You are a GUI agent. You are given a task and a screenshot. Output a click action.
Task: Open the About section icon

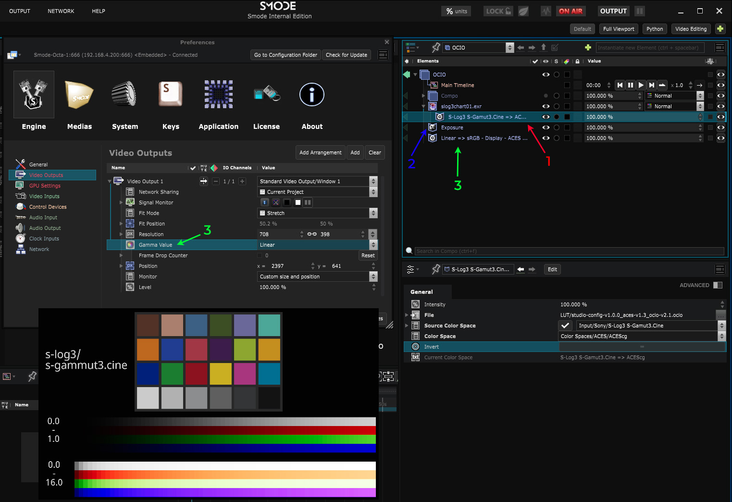(312, 95)
